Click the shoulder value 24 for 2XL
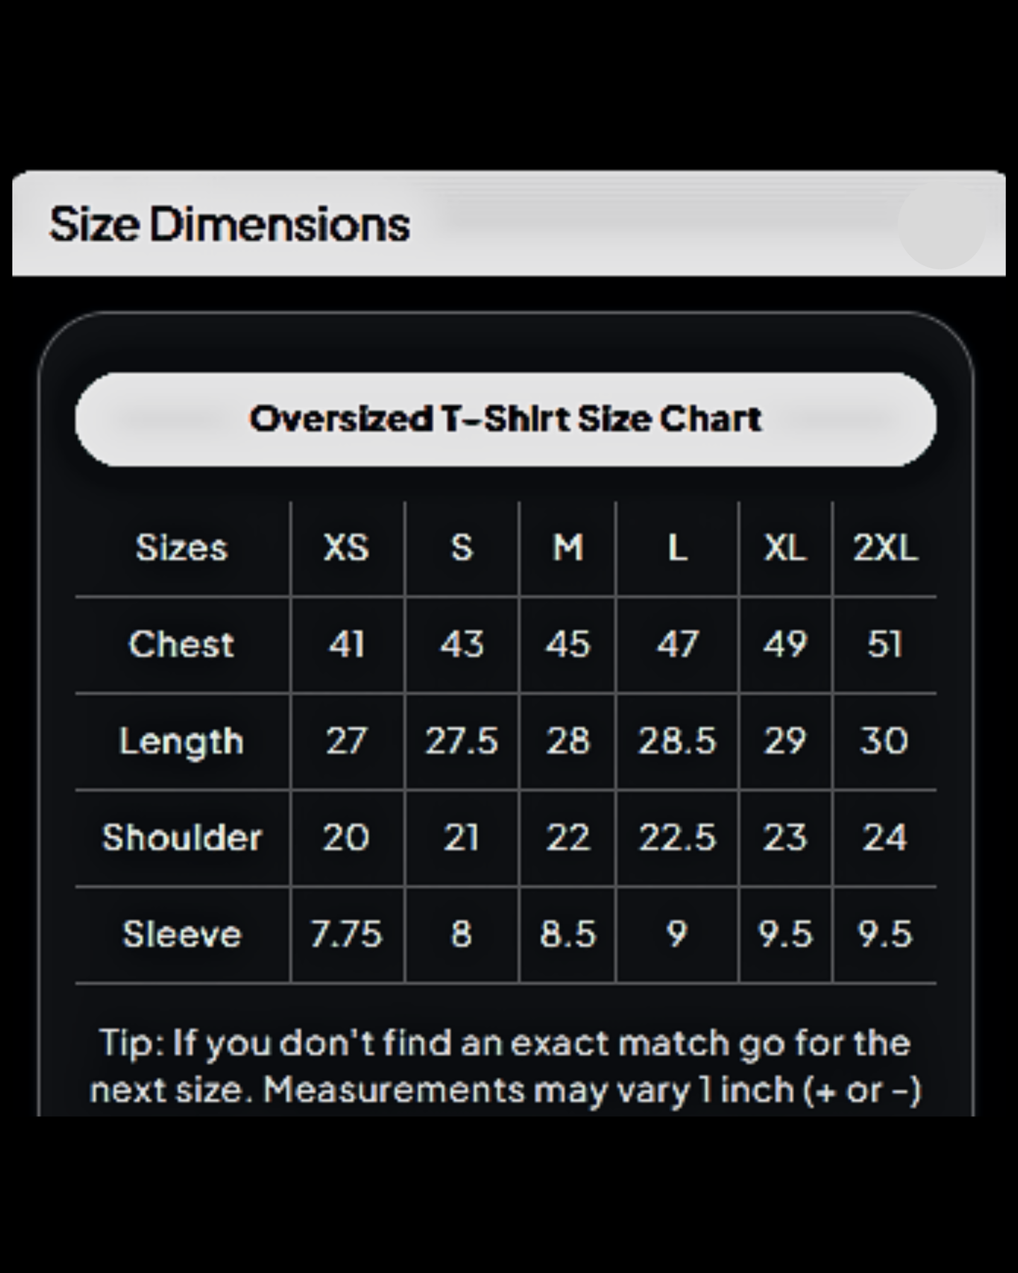The height and width of the screenshot is (1273, 1018). coord(885,838)
